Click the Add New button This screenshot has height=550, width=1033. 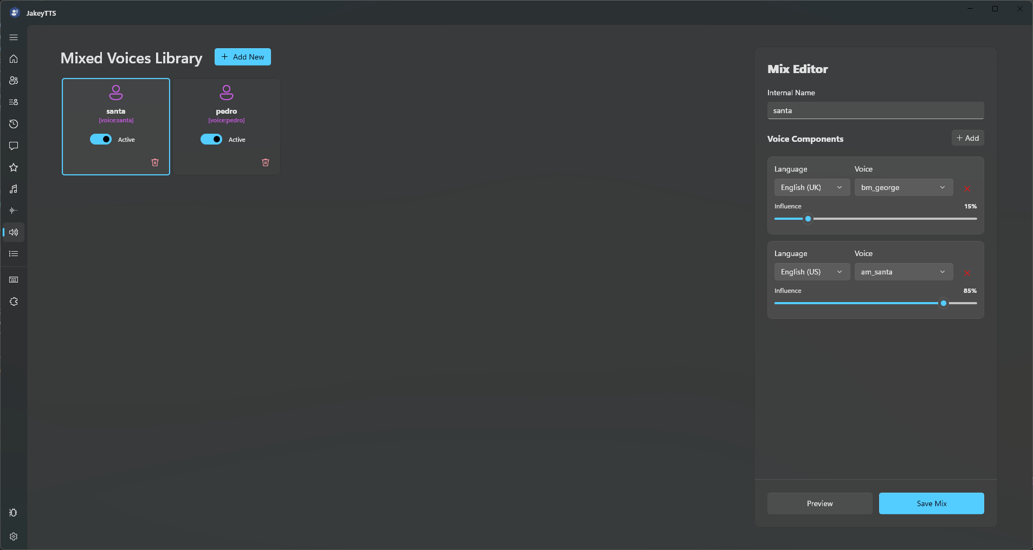pyautogui.click(x=243, y=57)
